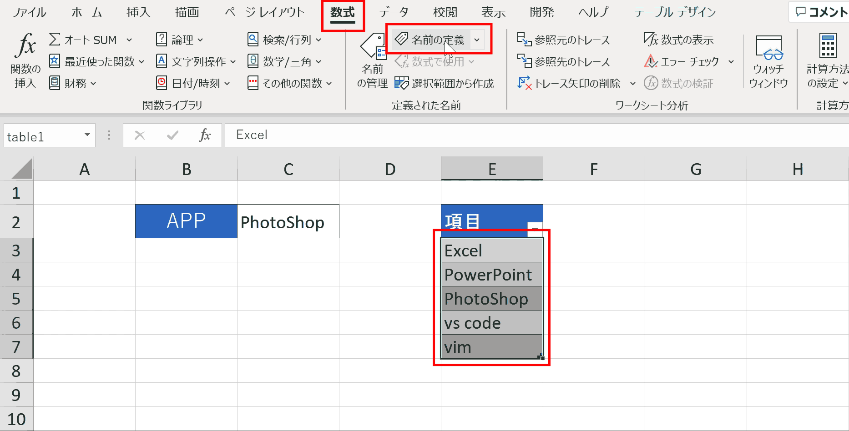Open 最近使った関数 recently used functions

click(x=96, y=61)
